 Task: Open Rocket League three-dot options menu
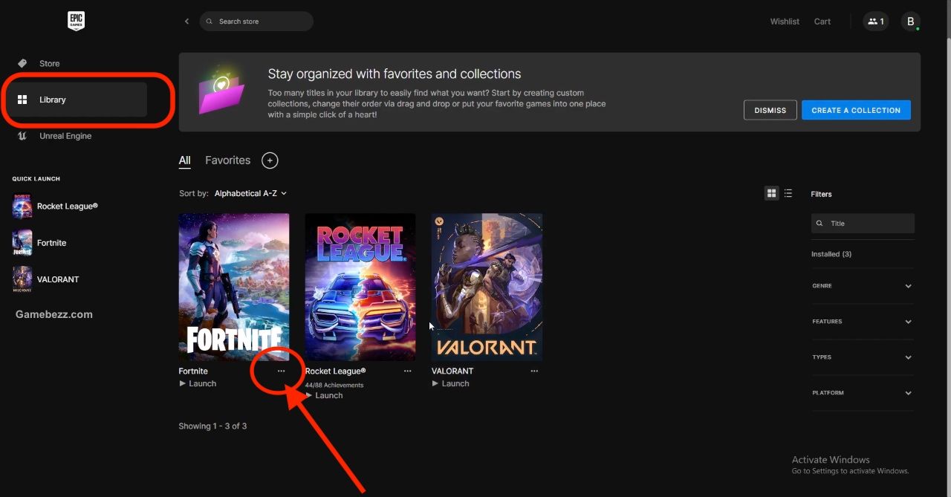coord(407,371)
